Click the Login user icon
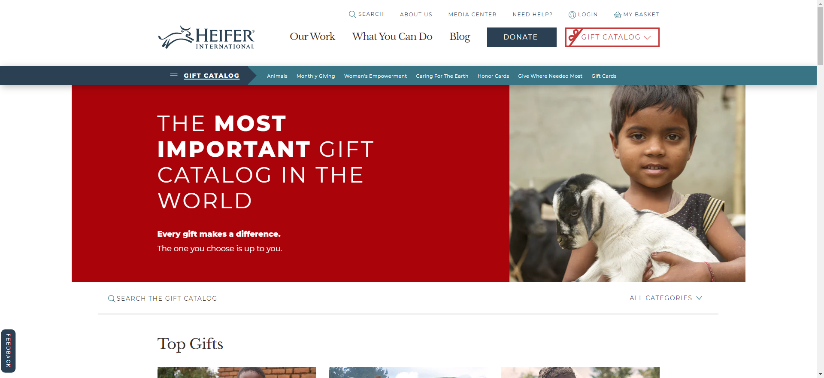The image size is (824, 378). [572, 15]
